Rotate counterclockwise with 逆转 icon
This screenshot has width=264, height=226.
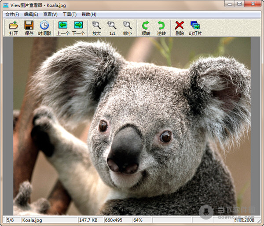161,25
